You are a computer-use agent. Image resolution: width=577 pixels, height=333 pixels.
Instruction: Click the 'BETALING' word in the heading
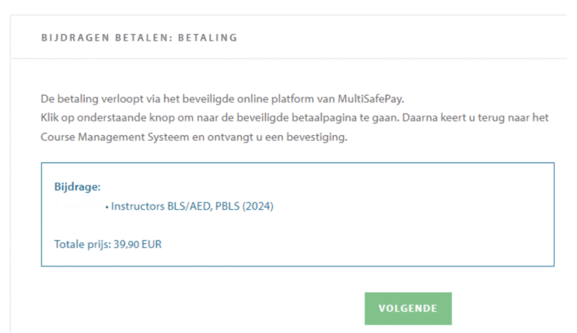207,38
